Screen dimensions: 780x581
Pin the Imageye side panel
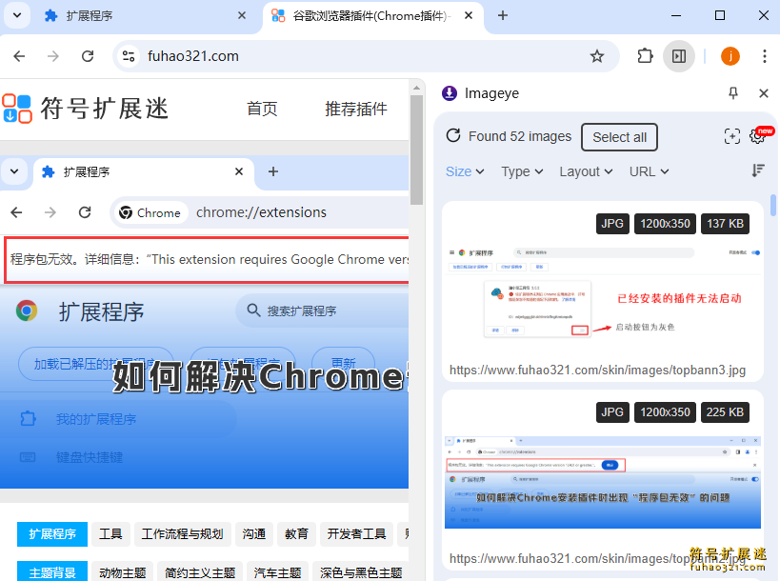(x=733, y=93)
